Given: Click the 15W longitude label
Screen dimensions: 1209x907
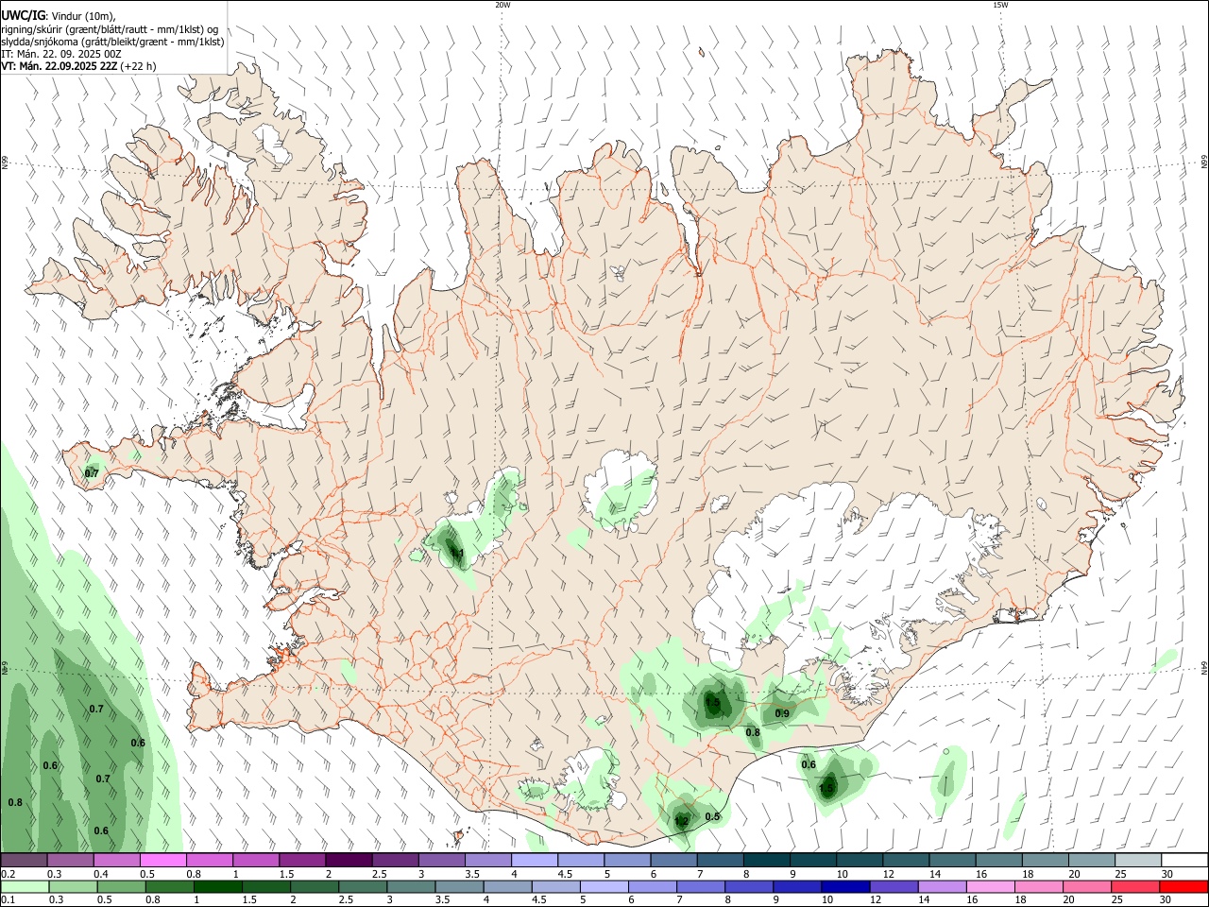Looking at the screenshot, I should coord(1000,5).
